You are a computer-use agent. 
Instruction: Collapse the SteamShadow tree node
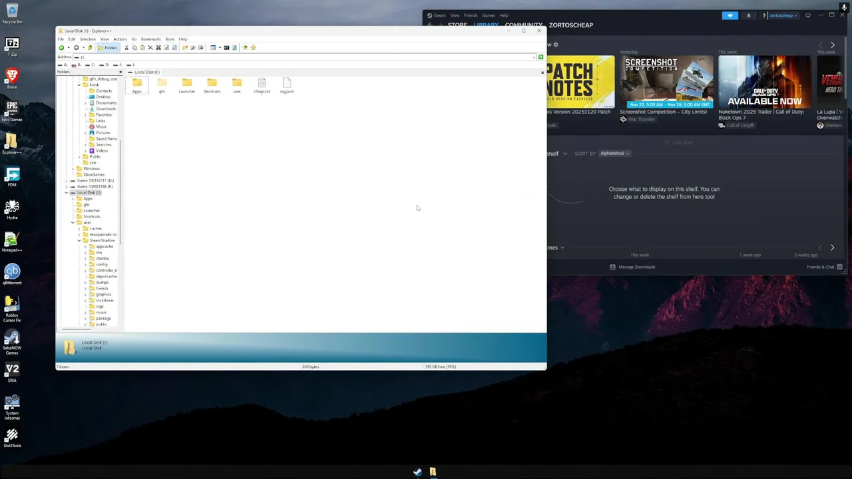coord(79,240)
